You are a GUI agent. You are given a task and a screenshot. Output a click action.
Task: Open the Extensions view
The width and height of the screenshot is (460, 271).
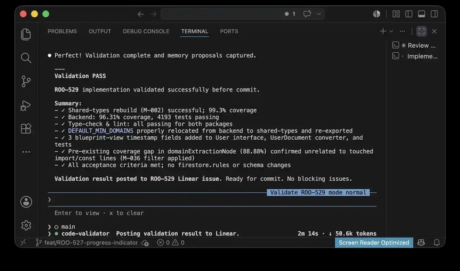coord(26,129)
